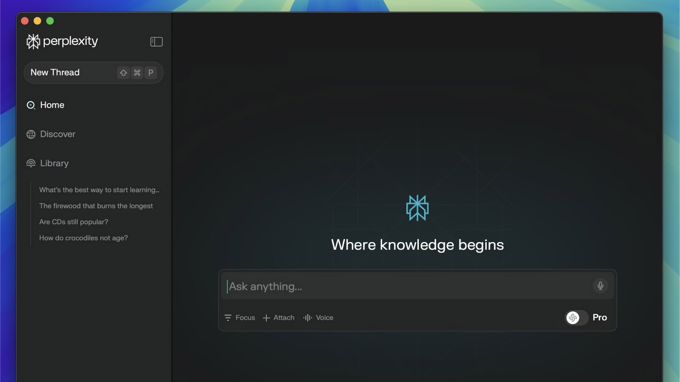Toggle the microphone input button

click(x=601, y=285)
